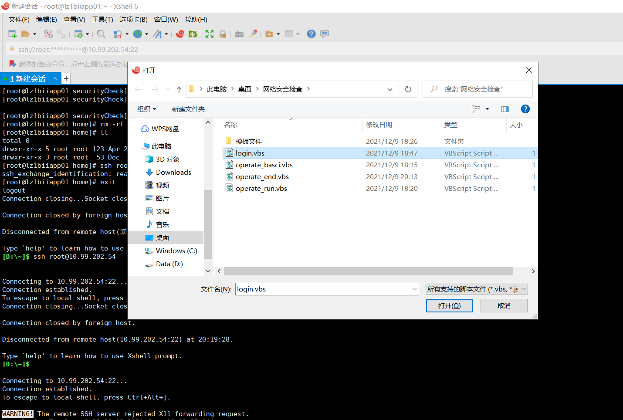Open recent locations dropdown arrow
The height and width of the screenshot is (420, 623).
click(168, 89)
